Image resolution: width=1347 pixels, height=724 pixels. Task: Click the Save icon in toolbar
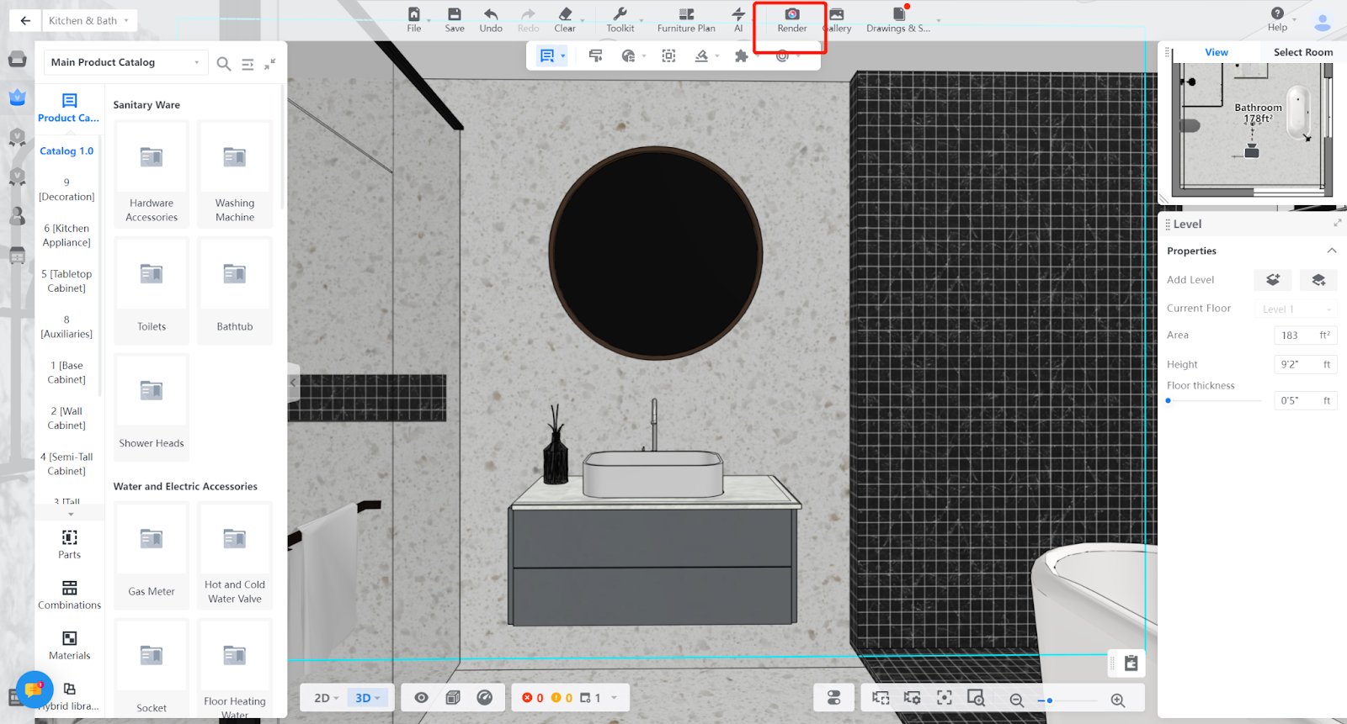[x=455, y=15]
